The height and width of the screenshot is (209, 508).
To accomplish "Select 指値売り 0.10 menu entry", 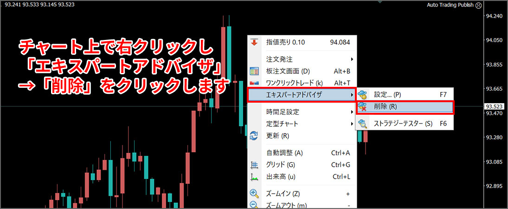I will [302, 42].
